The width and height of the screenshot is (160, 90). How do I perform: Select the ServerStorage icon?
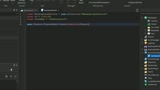145,59
